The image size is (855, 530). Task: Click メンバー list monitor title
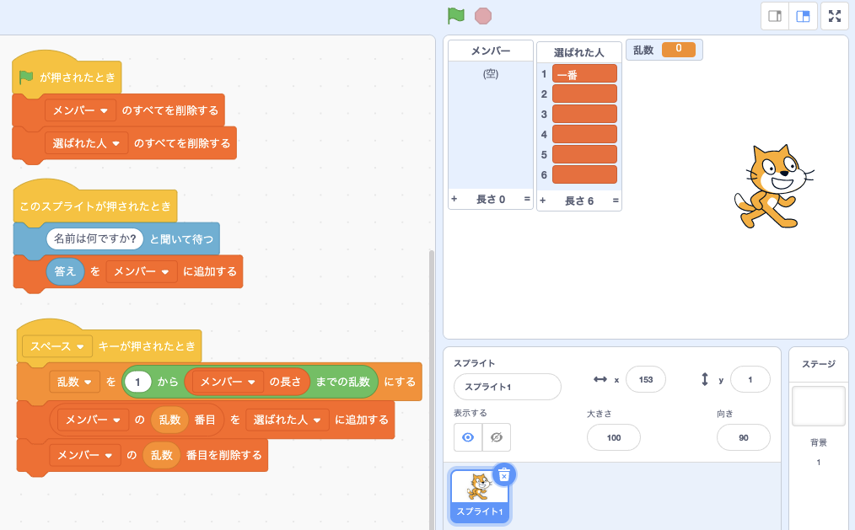pyautogui.click(x=490, y=51)
